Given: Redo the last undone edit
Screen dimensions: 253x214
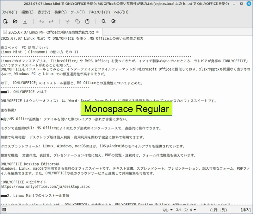Looking at the screenshot, I should (51, 21).
